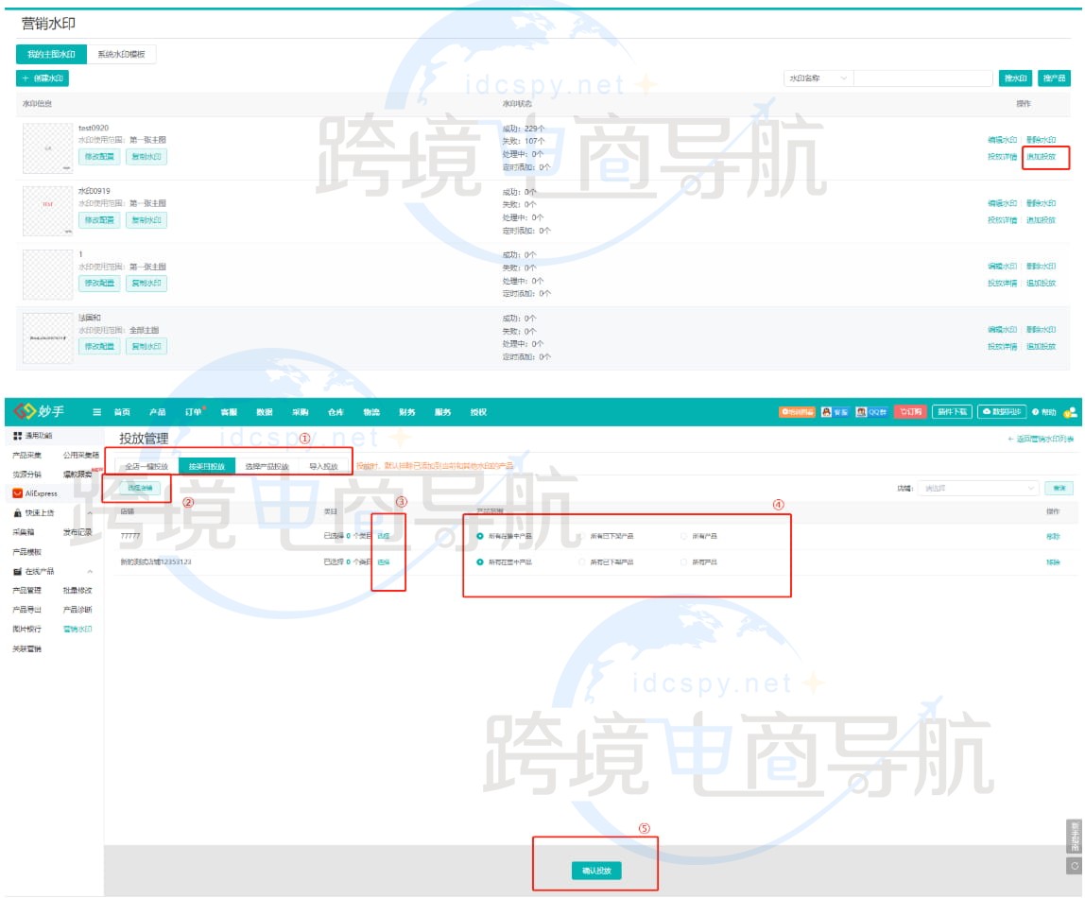
Task: Collapse the 快速上货 sidebar section
Action: [90, 513]
